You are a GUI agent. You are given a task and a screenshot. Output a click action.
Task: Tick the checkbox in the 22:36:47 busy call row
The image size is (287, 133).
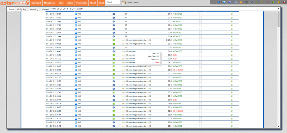(x=201, y=100)
